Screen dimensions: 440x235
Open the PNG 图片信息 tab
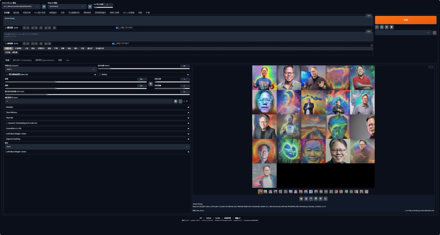click(x=40, y=12)
